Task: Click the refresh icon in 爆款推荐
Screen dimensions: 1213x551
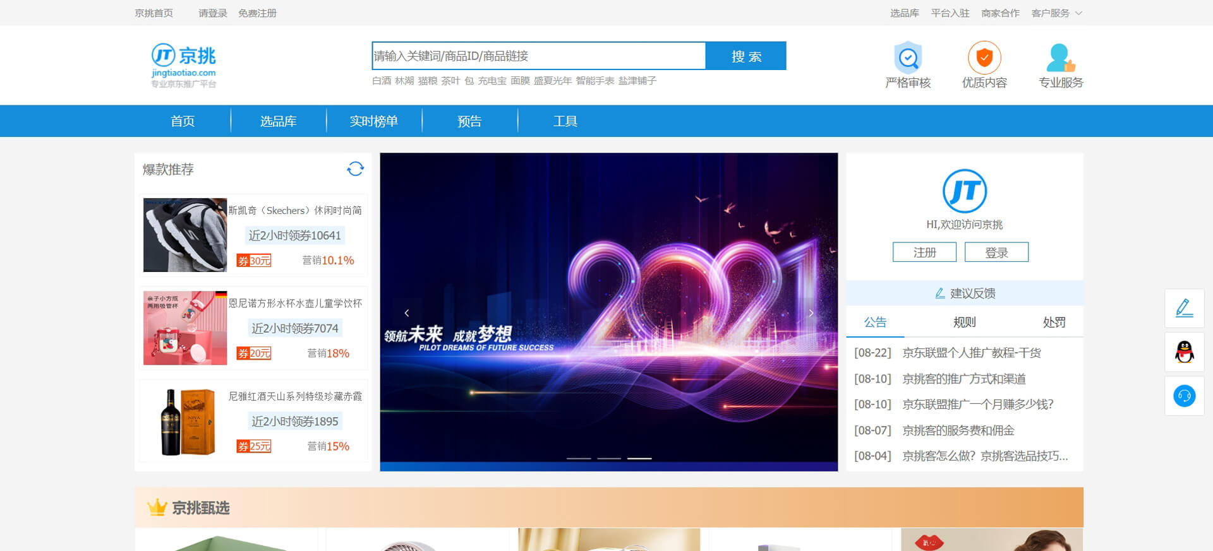Action: click(x=355, y=169)
